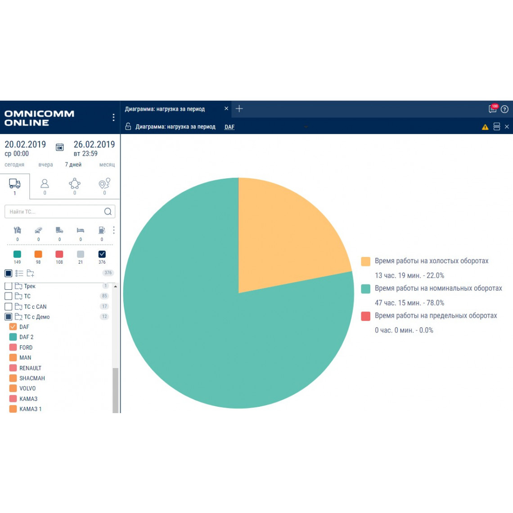The image size is (513, 513).
Task: Toggle the split panel layout icon
Action: click(x=497, y=127)
